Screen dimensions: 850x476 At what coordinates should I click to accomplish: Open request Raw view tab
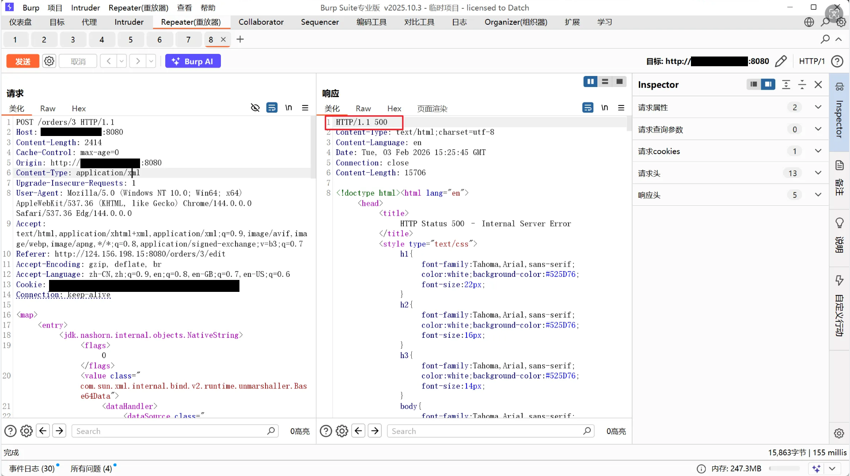[48, 109]
